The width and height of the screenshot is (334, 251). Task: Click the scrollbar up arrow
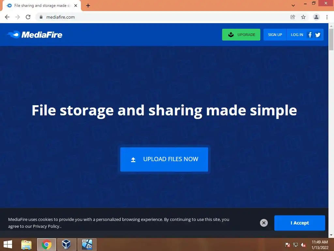[331, 26]
